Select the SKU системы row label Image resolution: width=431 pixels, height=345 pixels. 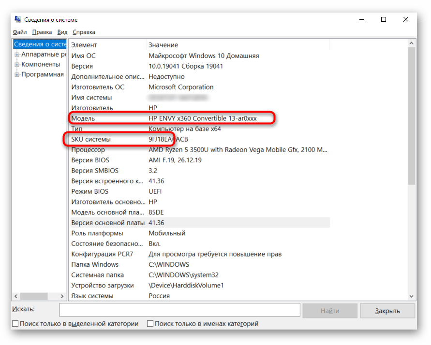(x=91, y=140)
